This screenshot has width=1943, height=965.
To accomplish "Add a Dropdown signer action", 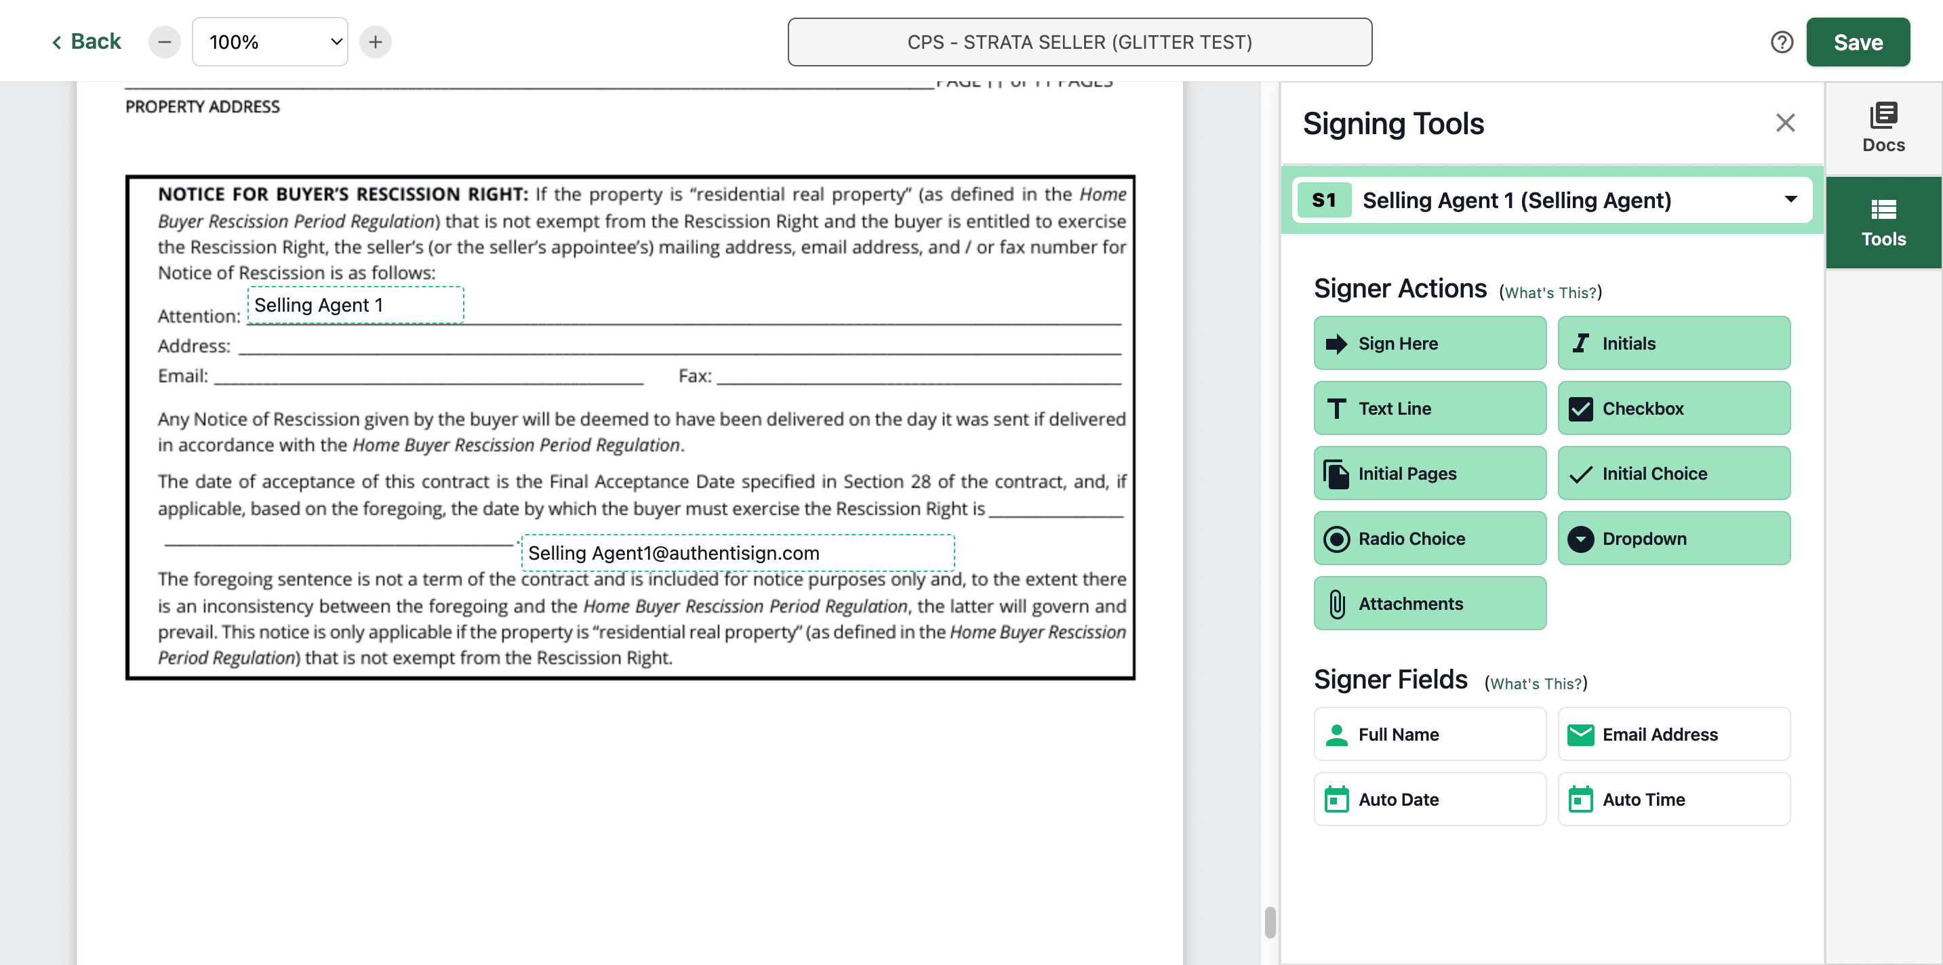I will coord(1674,538).
